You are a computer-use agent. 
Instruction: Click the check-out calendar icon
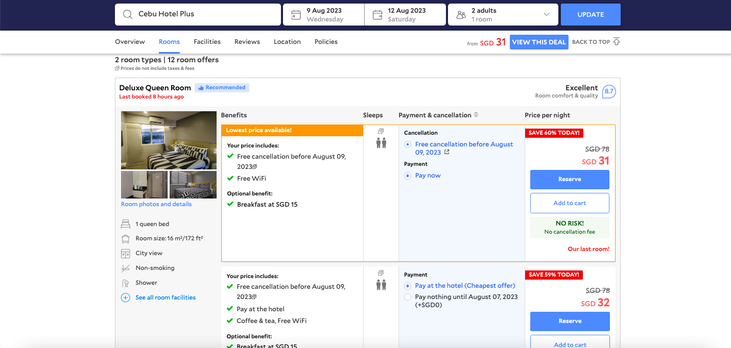point(378,15)
